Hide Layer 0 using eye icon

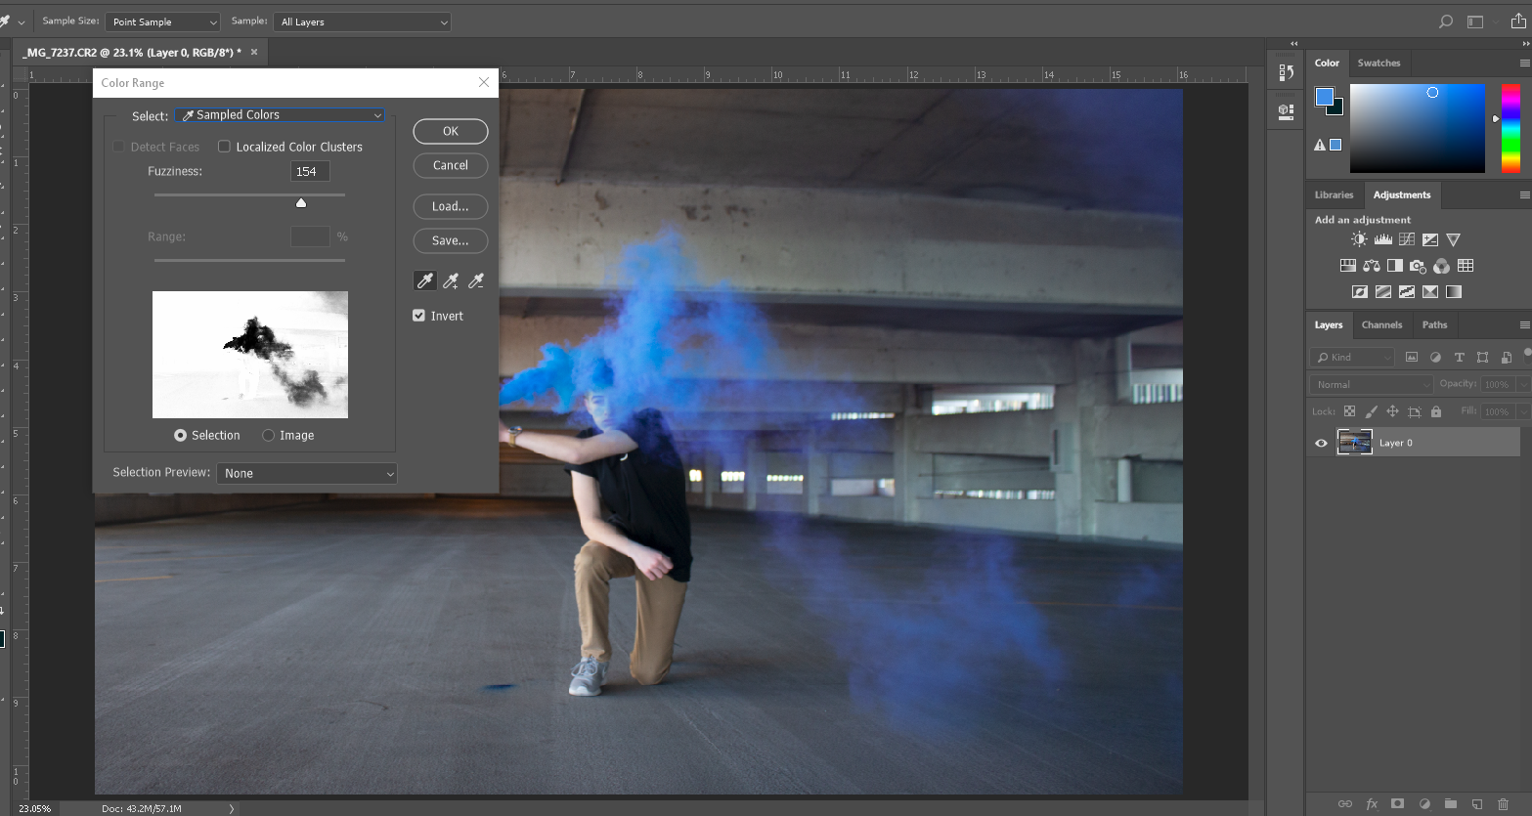coord(1321,443)
